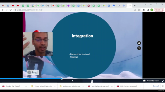
Task: Click the presentation progress slider handle
Action: point(62,78)
